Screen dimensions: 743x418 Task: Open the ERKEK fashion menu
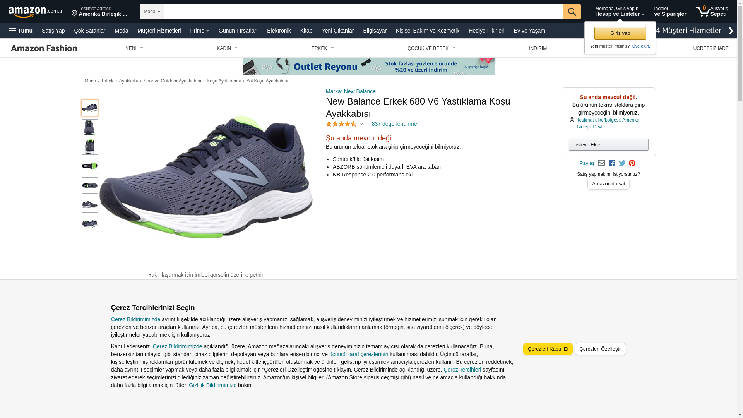click(322, 48)
